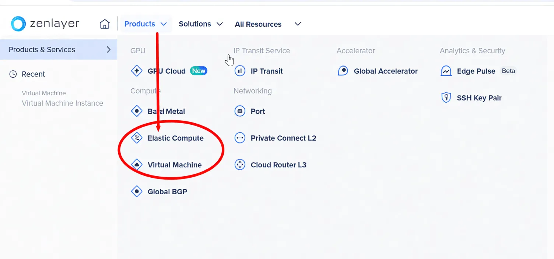This screenshot has height=259, width=554.
Task: Click the Global Accelerator icon
Action: pyautogui.click(x=343, y=71)
